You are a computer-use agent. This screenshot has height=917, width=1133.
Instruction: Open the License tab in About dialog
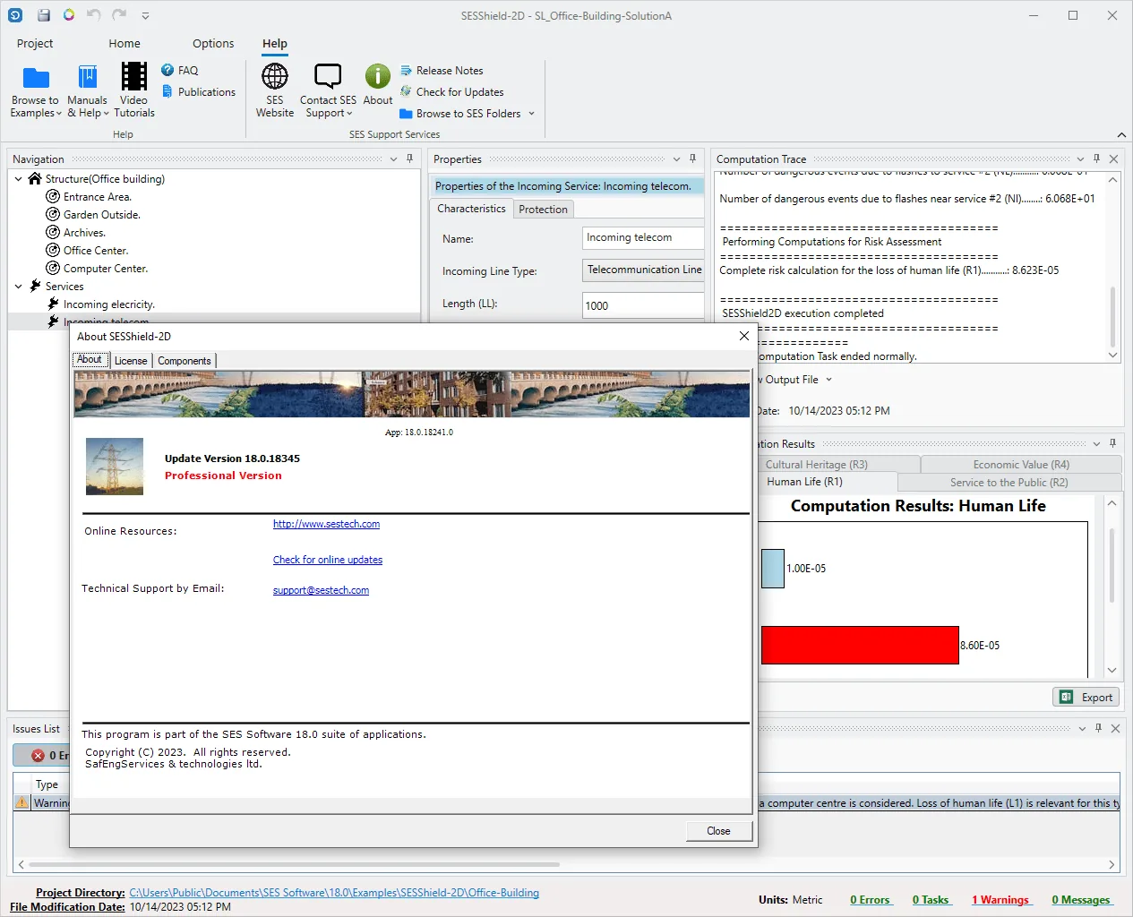click(131, 360)
